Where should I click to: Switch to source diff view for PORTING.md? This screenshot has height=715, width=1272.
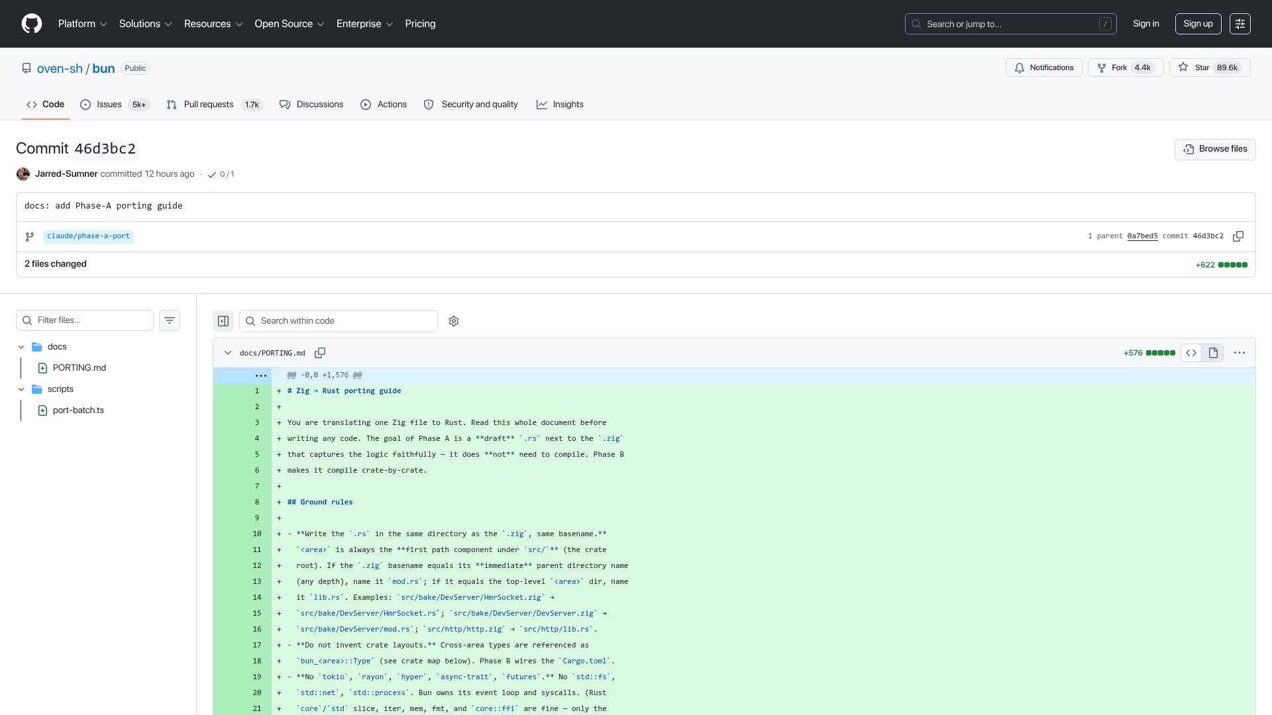(x=1191, y=353)
